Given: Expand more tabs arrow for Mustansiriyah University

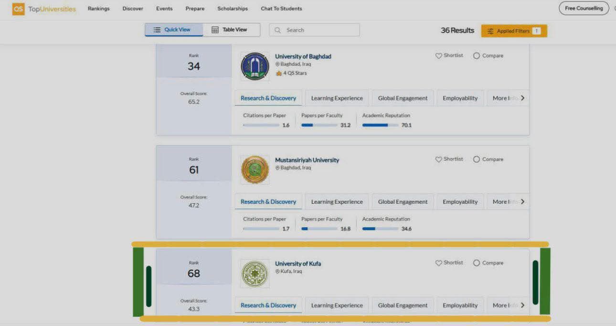Looking at the screenshot, I should [x=522, y=201].
